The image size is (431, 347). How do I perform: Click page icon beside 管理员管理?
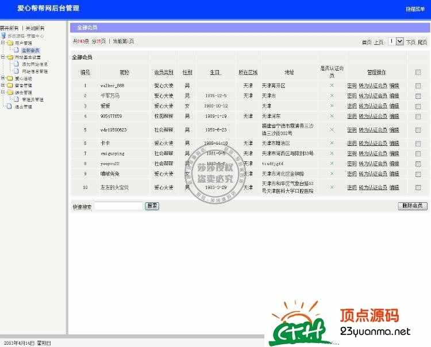pos(17,99)
